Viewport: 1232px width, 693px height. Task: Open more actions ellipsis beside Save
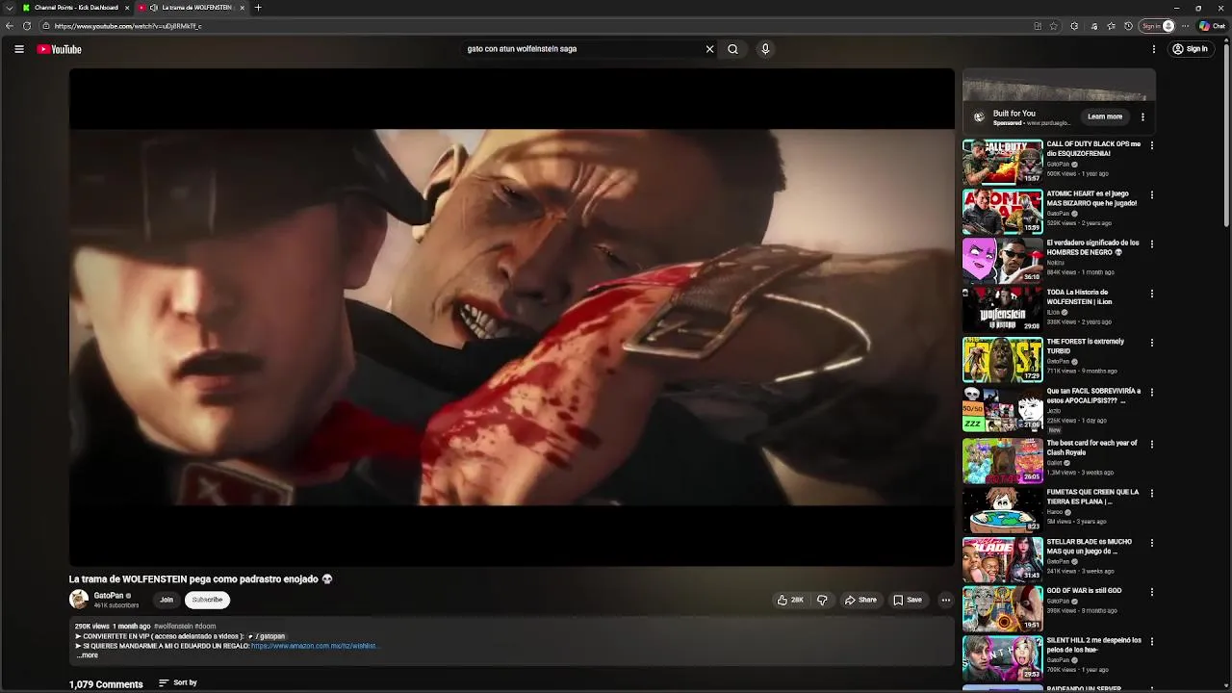(x=945, y=600)
